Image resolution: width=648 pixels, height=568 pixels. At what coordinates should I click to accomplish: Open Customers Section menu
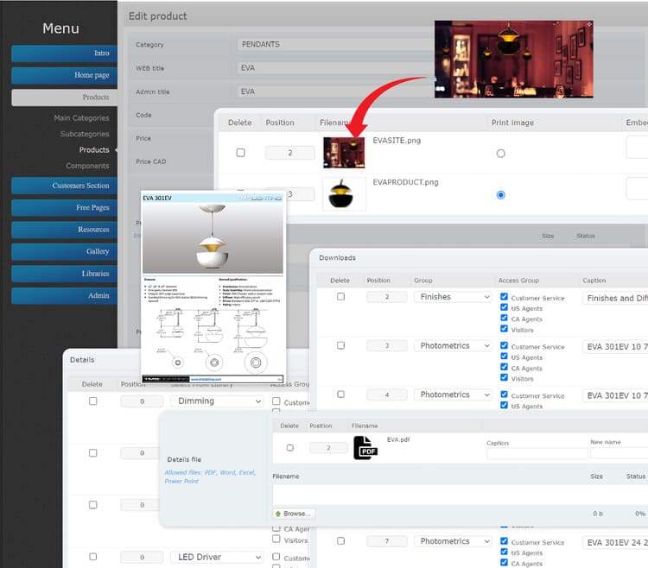click(64, 186)
